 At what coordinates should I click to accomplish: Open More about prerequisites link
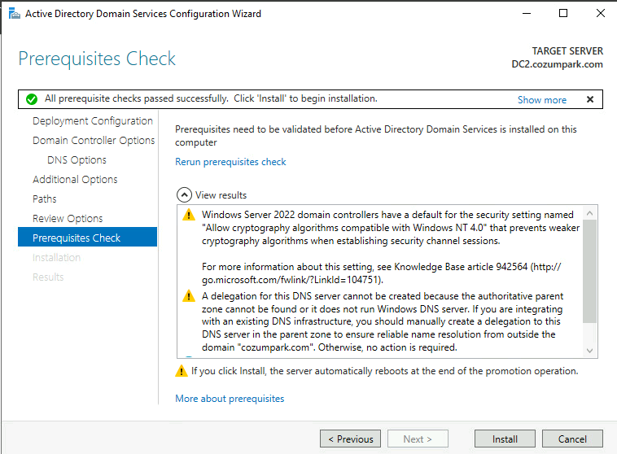tap(230, 399)
